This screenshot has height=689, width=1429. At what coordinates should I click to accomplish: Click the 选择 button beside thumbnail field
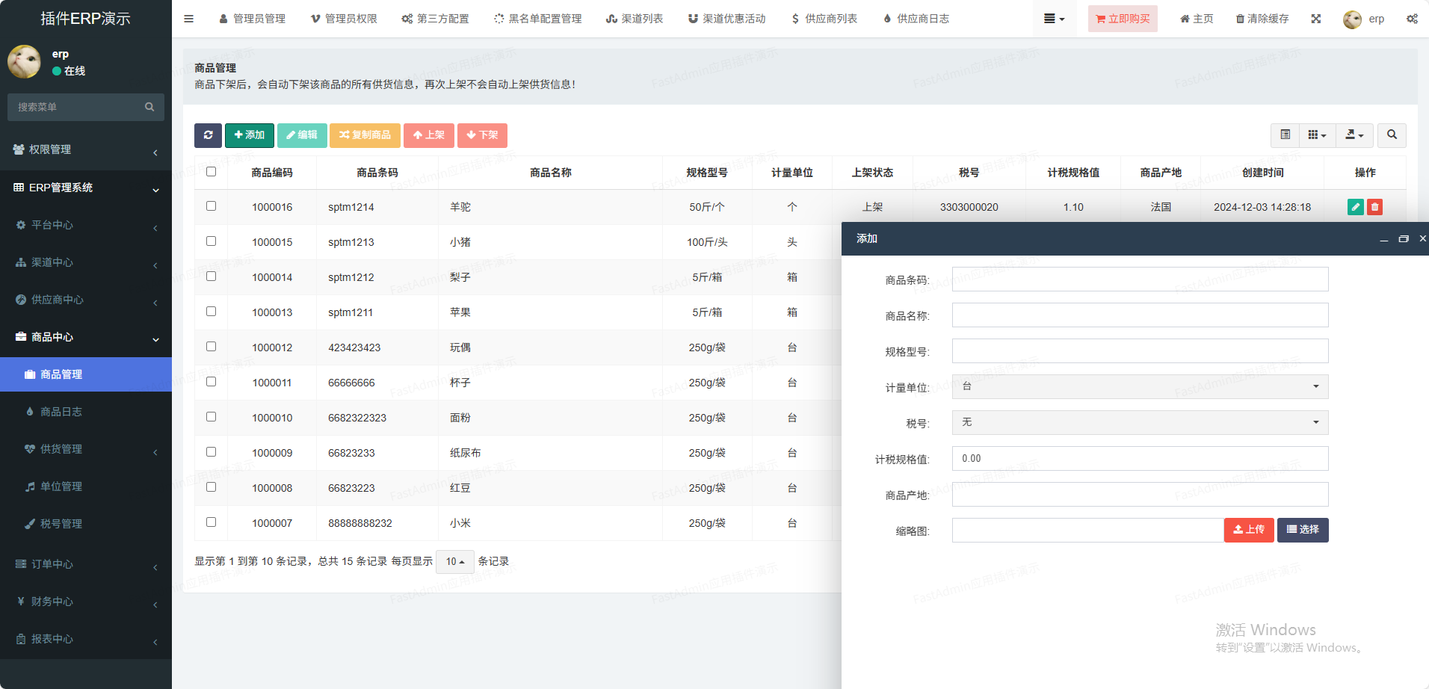pos(1303,530)
